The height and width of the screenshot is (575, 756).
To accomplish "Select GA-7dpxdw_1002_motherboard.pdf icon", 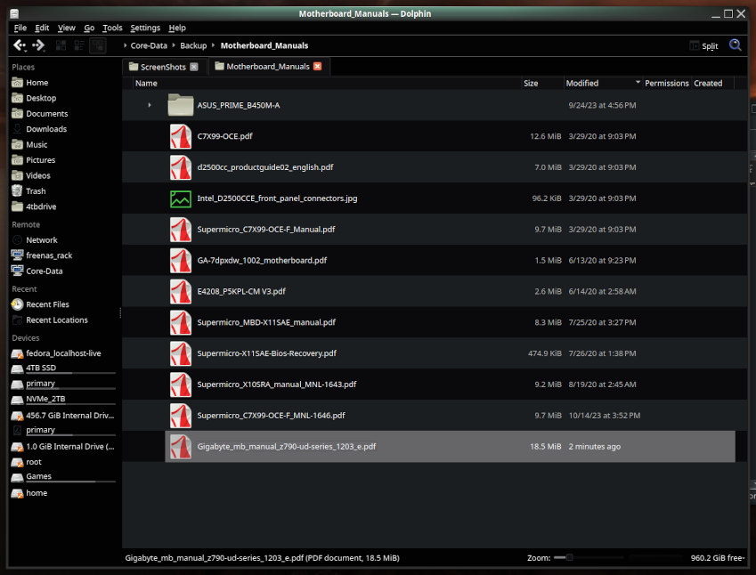I will 181,260.
